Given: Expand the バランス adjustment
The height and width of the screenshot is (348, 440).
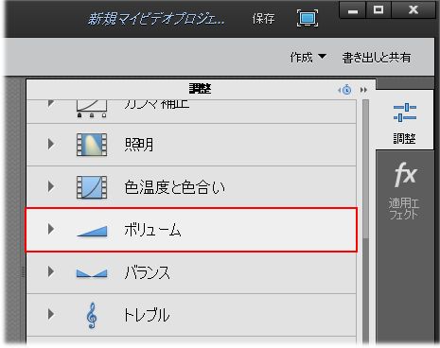Looking at the screenshot, I should [x=51, y=271].
